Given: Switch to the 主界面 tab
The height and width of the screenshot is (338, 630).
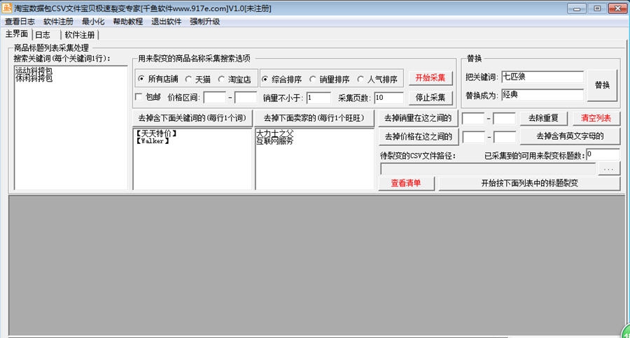Looking at the screenshot, I should click(x=17, y=34).
